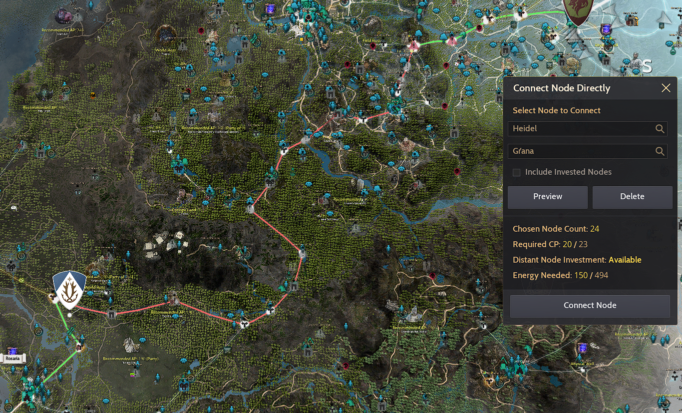Select the Chosen Node Count: 24 text

pos(556,229)
